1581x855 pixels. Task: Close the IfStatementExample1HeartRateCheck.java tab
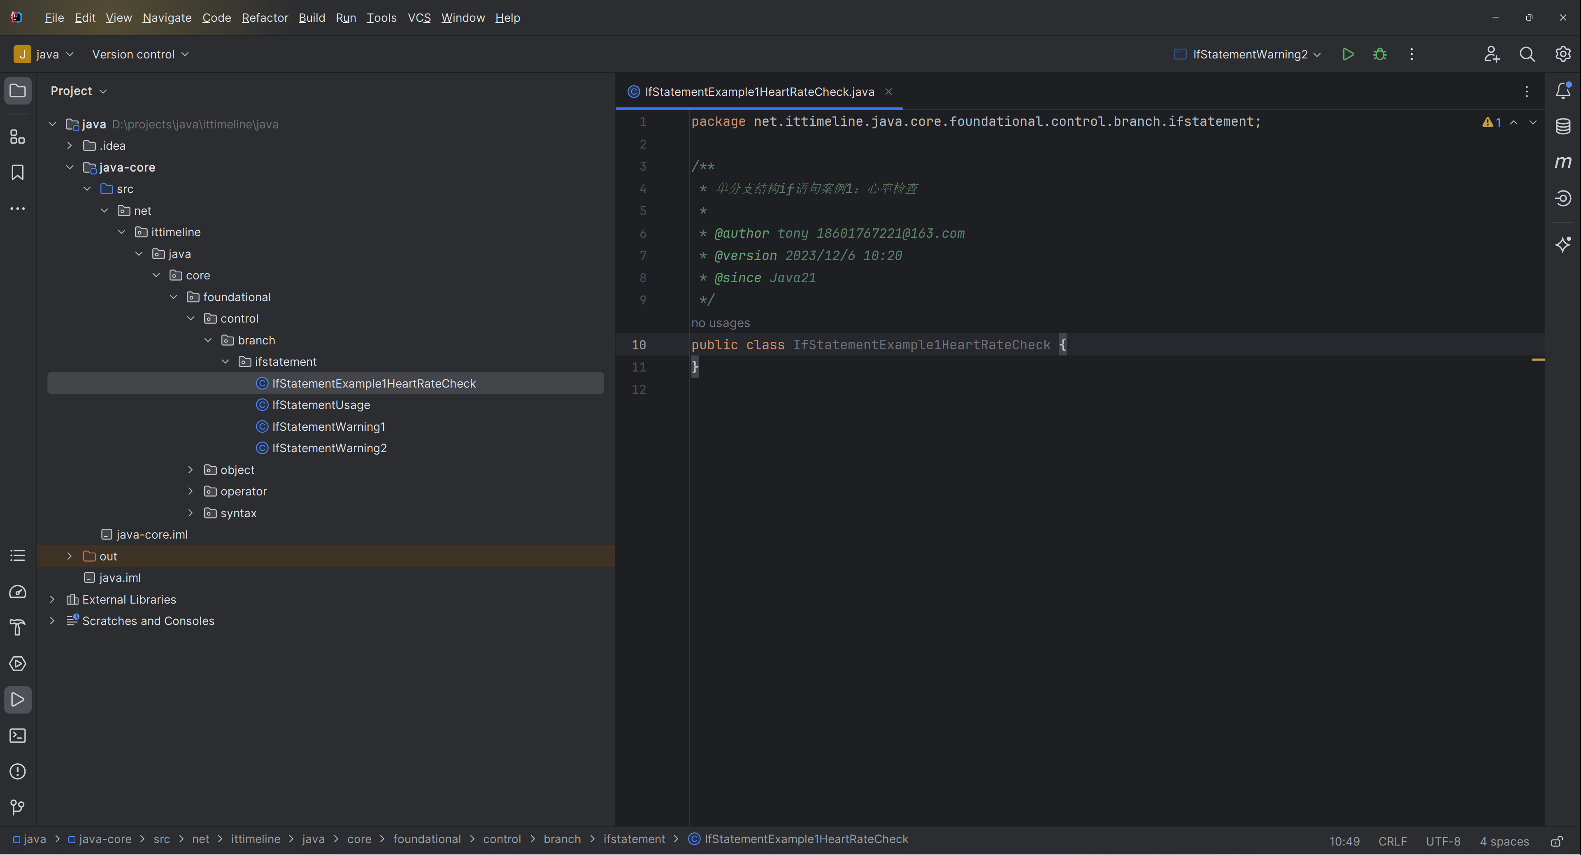click(888, 91)
